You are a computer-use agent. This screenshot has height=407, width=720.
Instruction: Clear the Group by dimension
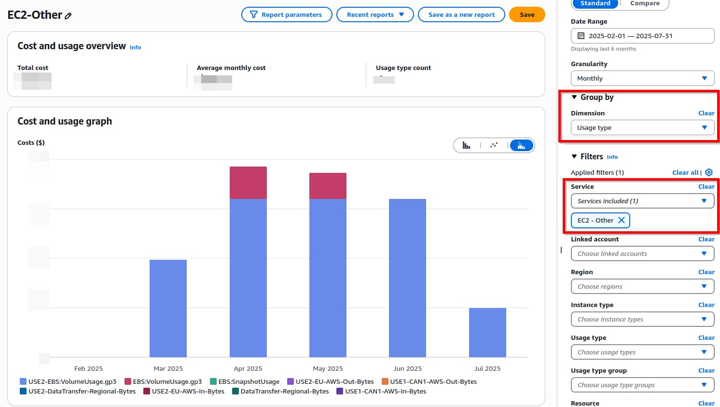coord(706,113)
